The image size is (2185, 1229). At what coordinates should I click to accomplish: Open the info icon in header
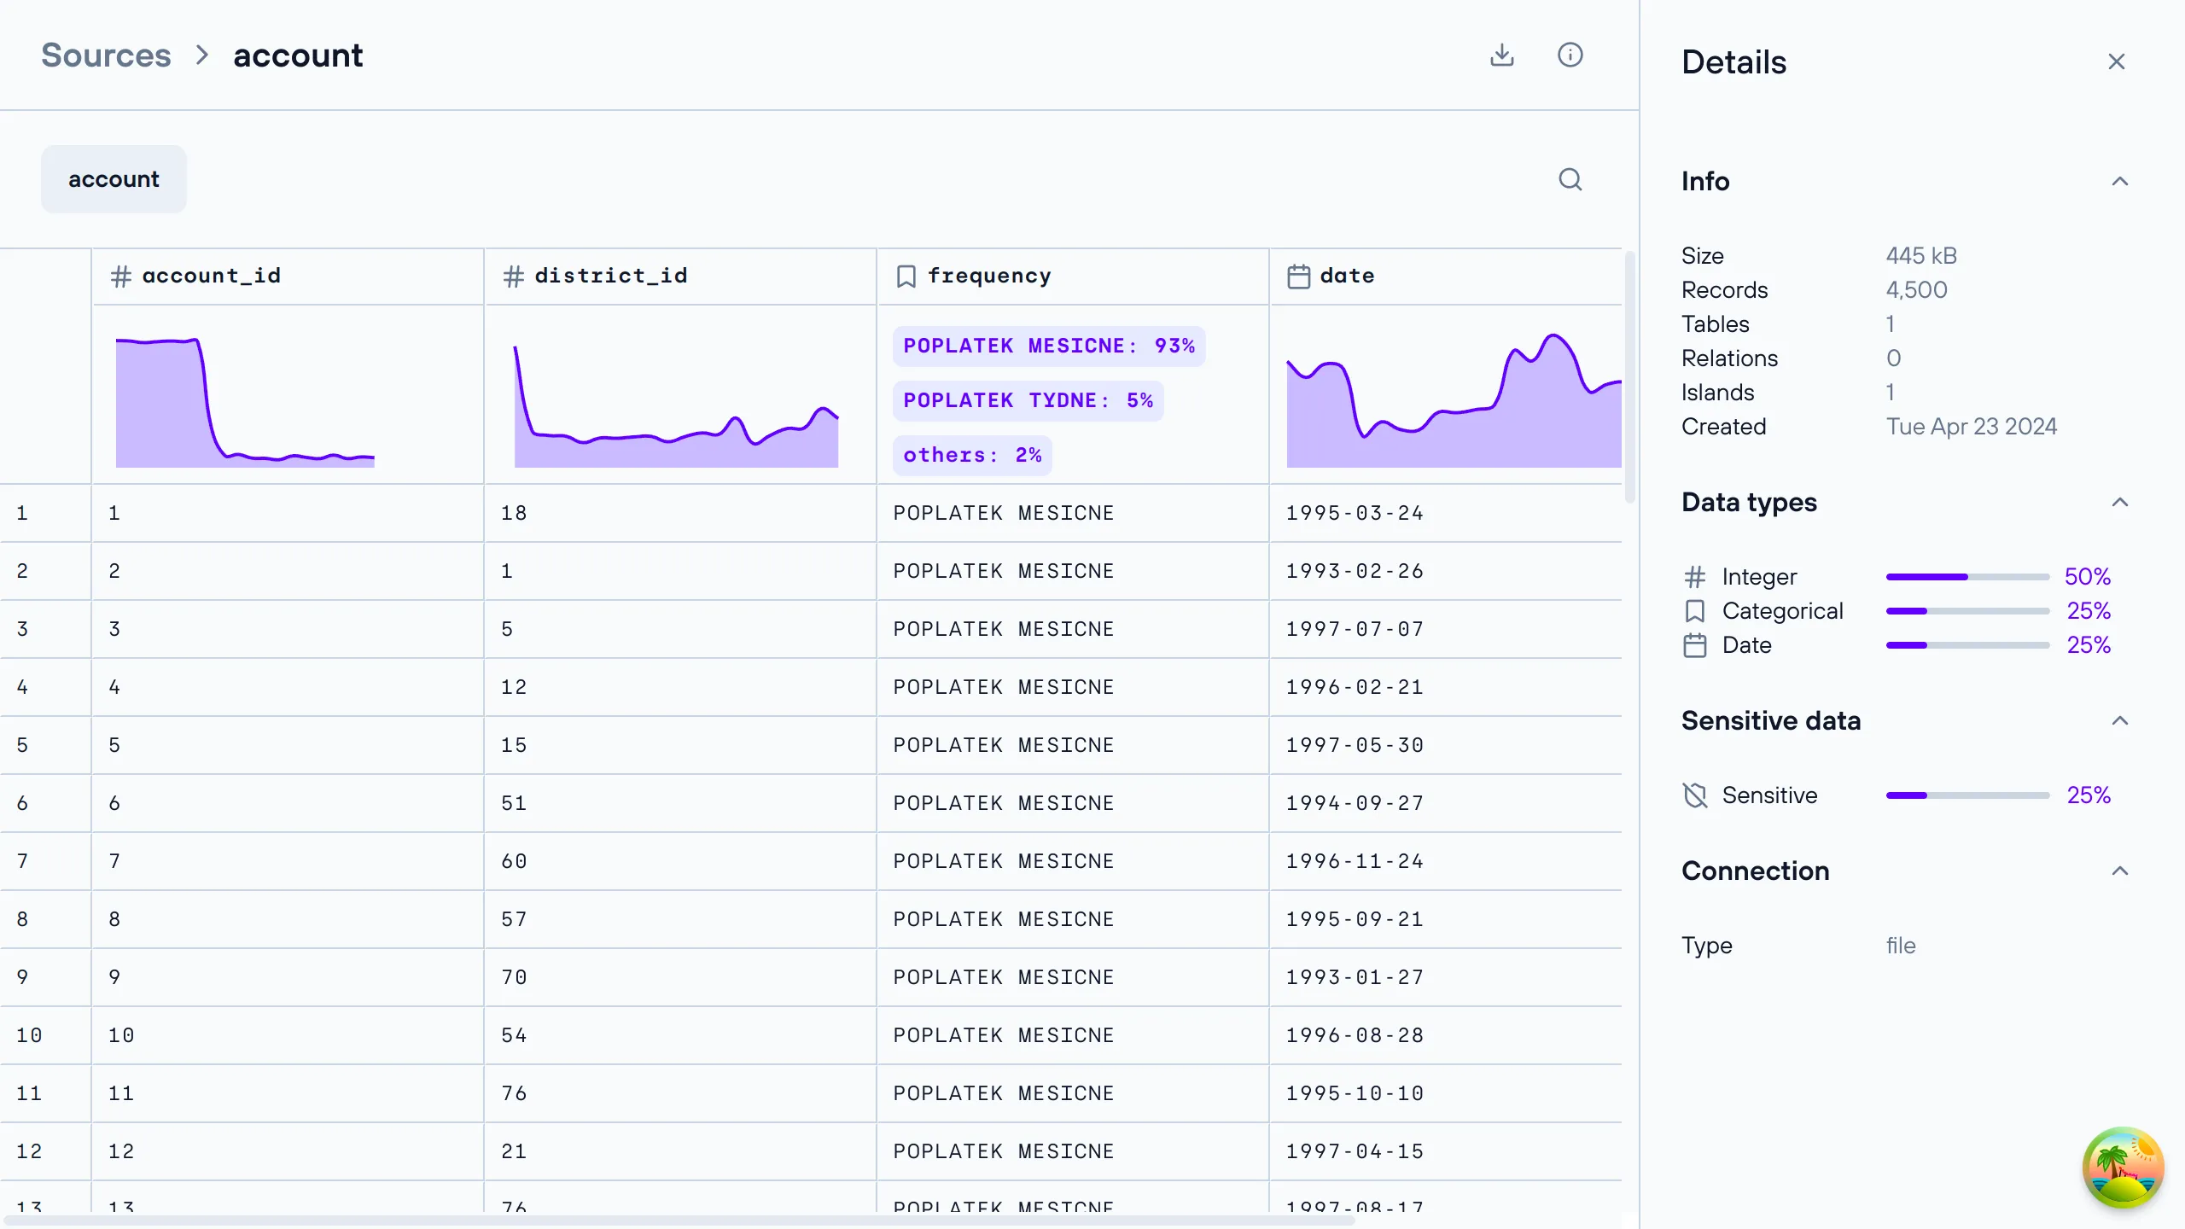1570,55
